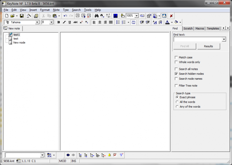
Task: Click the Results button
Action: (x=208, y=46)
